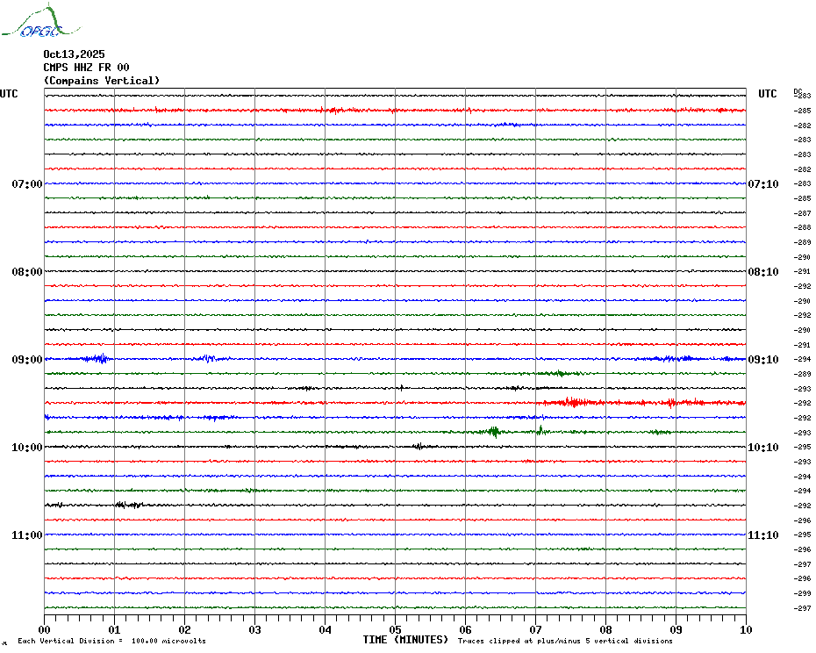
Task: Click the 07:00 hour label on left axis
Action: click(x=27, y=184)
